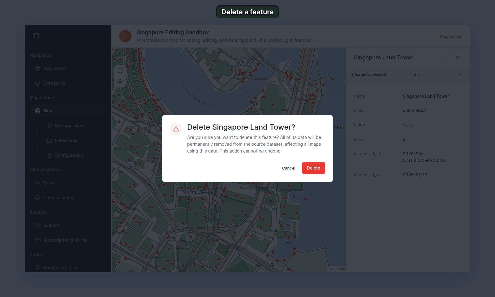Expand Subscription & billing chevron
495x297 pixels.
(x=98, y=240)
